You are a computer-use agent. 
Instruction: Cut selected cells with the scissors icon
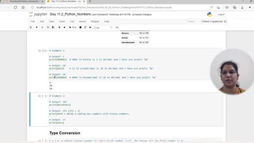coord(42,27)
